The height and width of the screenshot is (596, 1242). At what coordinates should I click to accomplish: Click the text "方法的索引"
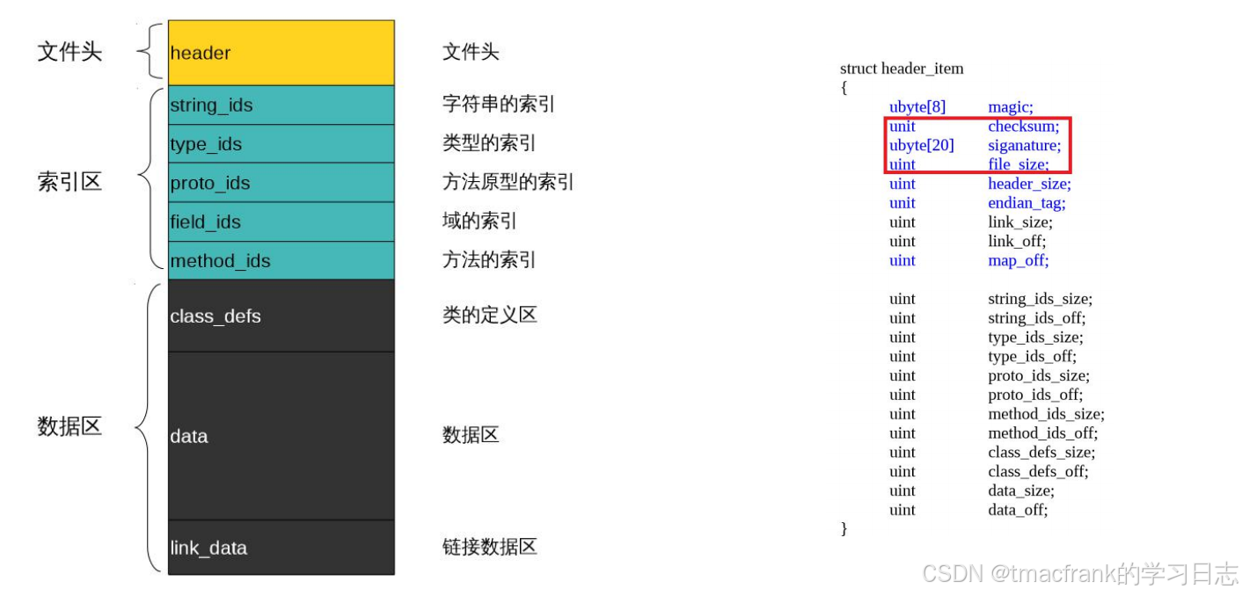[489, 260]
